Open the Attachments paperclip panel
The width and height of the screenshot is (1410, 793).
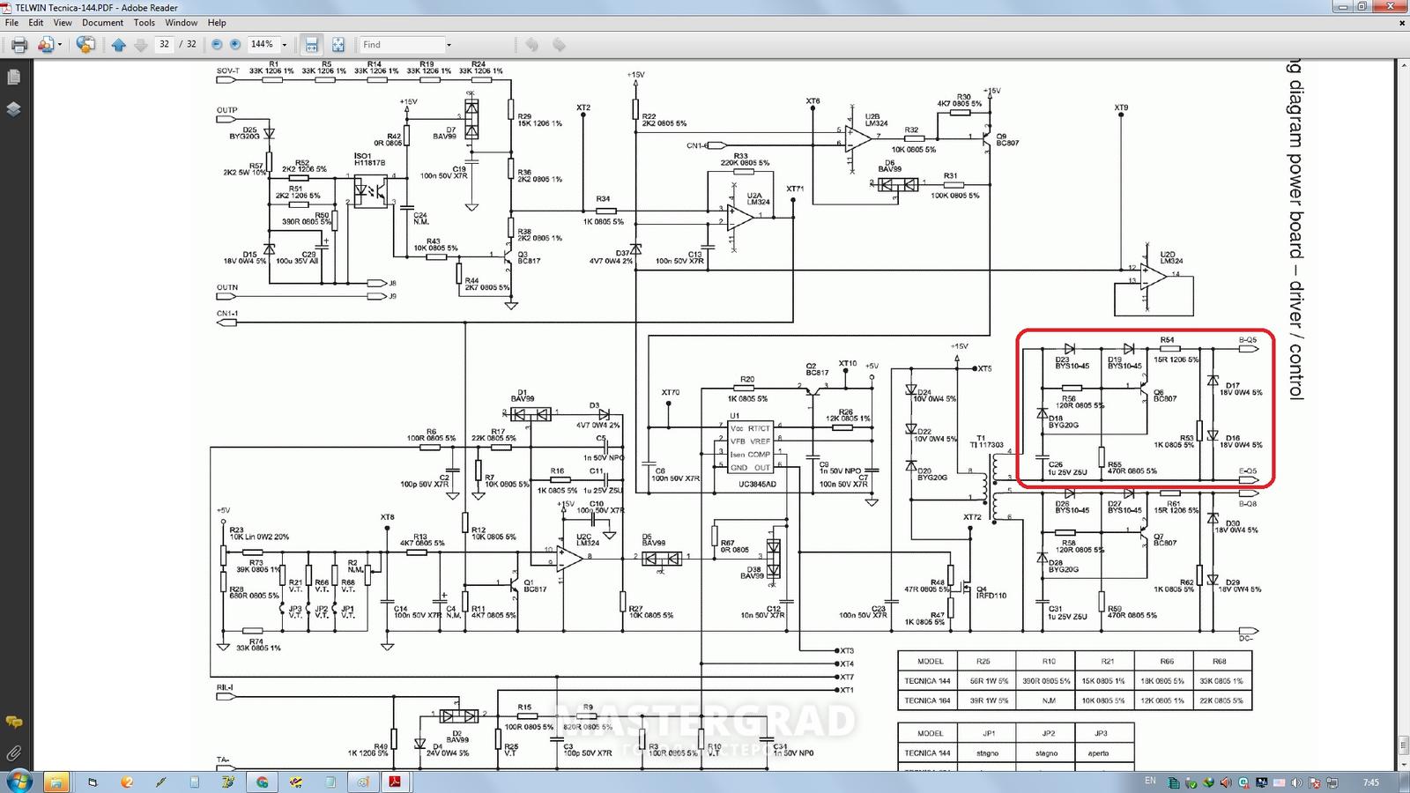(13, 753)
